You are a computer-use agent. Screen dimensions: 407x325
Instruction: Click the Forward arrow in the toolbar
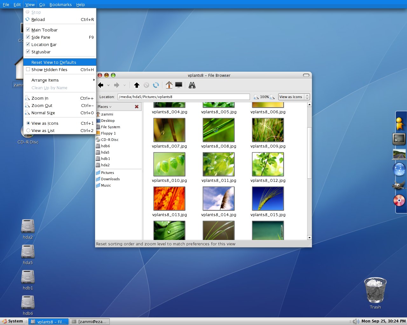pos(117,85)
